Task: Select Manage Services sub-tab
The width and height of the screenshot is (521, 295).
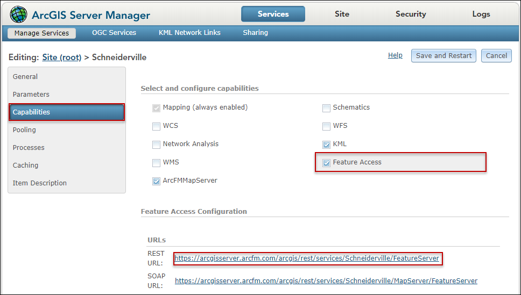Action: pyautogui.click(x=41, y=33)
